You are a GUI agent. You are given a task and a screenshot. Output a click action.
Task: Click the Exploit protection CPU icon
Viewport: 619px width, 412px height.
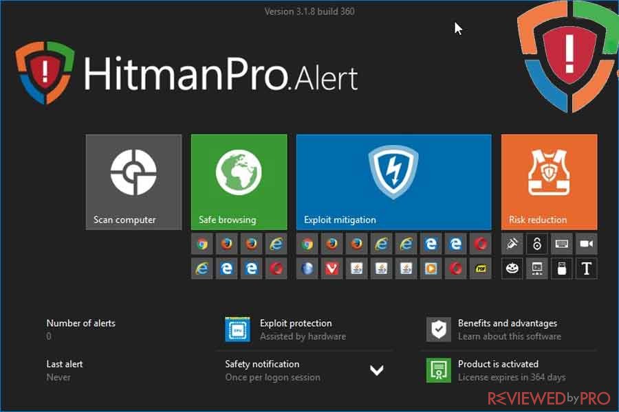(237, 329)
